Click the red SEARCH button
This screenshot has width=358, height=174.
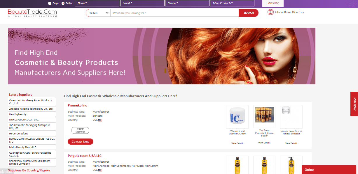(x=248, y=13)
